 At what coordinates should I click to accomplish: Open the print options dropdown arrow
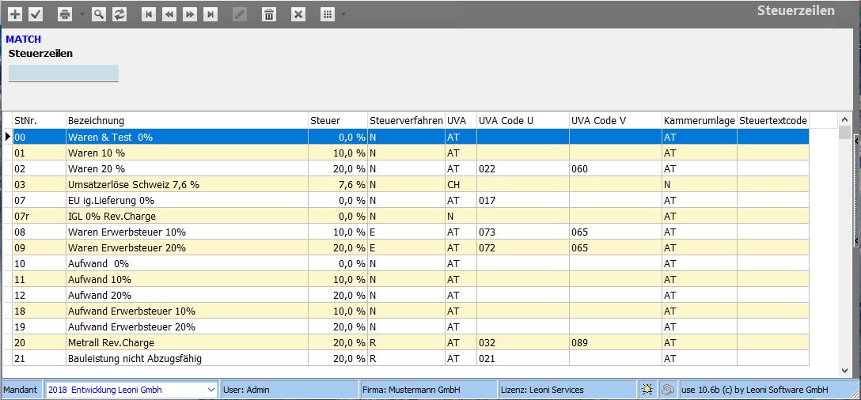click(82, 15)
